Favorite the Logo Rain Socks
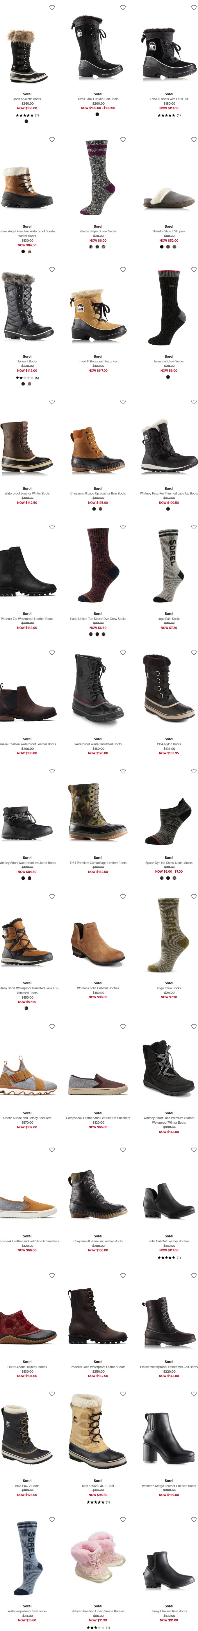This screenshot has height=1631, width=198. [x=194, y=527]
